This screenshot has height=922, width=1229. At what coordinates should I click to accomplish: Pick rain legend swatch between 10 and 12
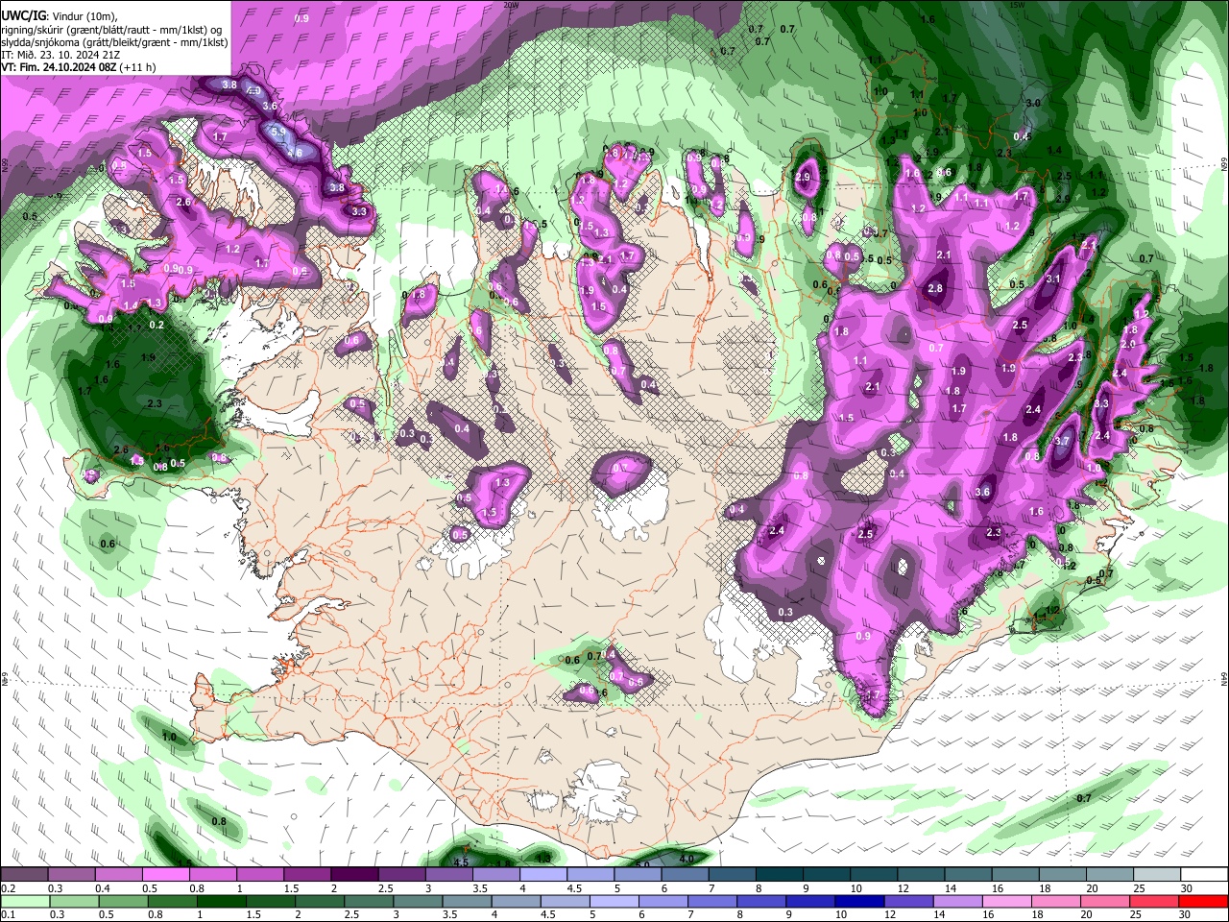(857, 901)
